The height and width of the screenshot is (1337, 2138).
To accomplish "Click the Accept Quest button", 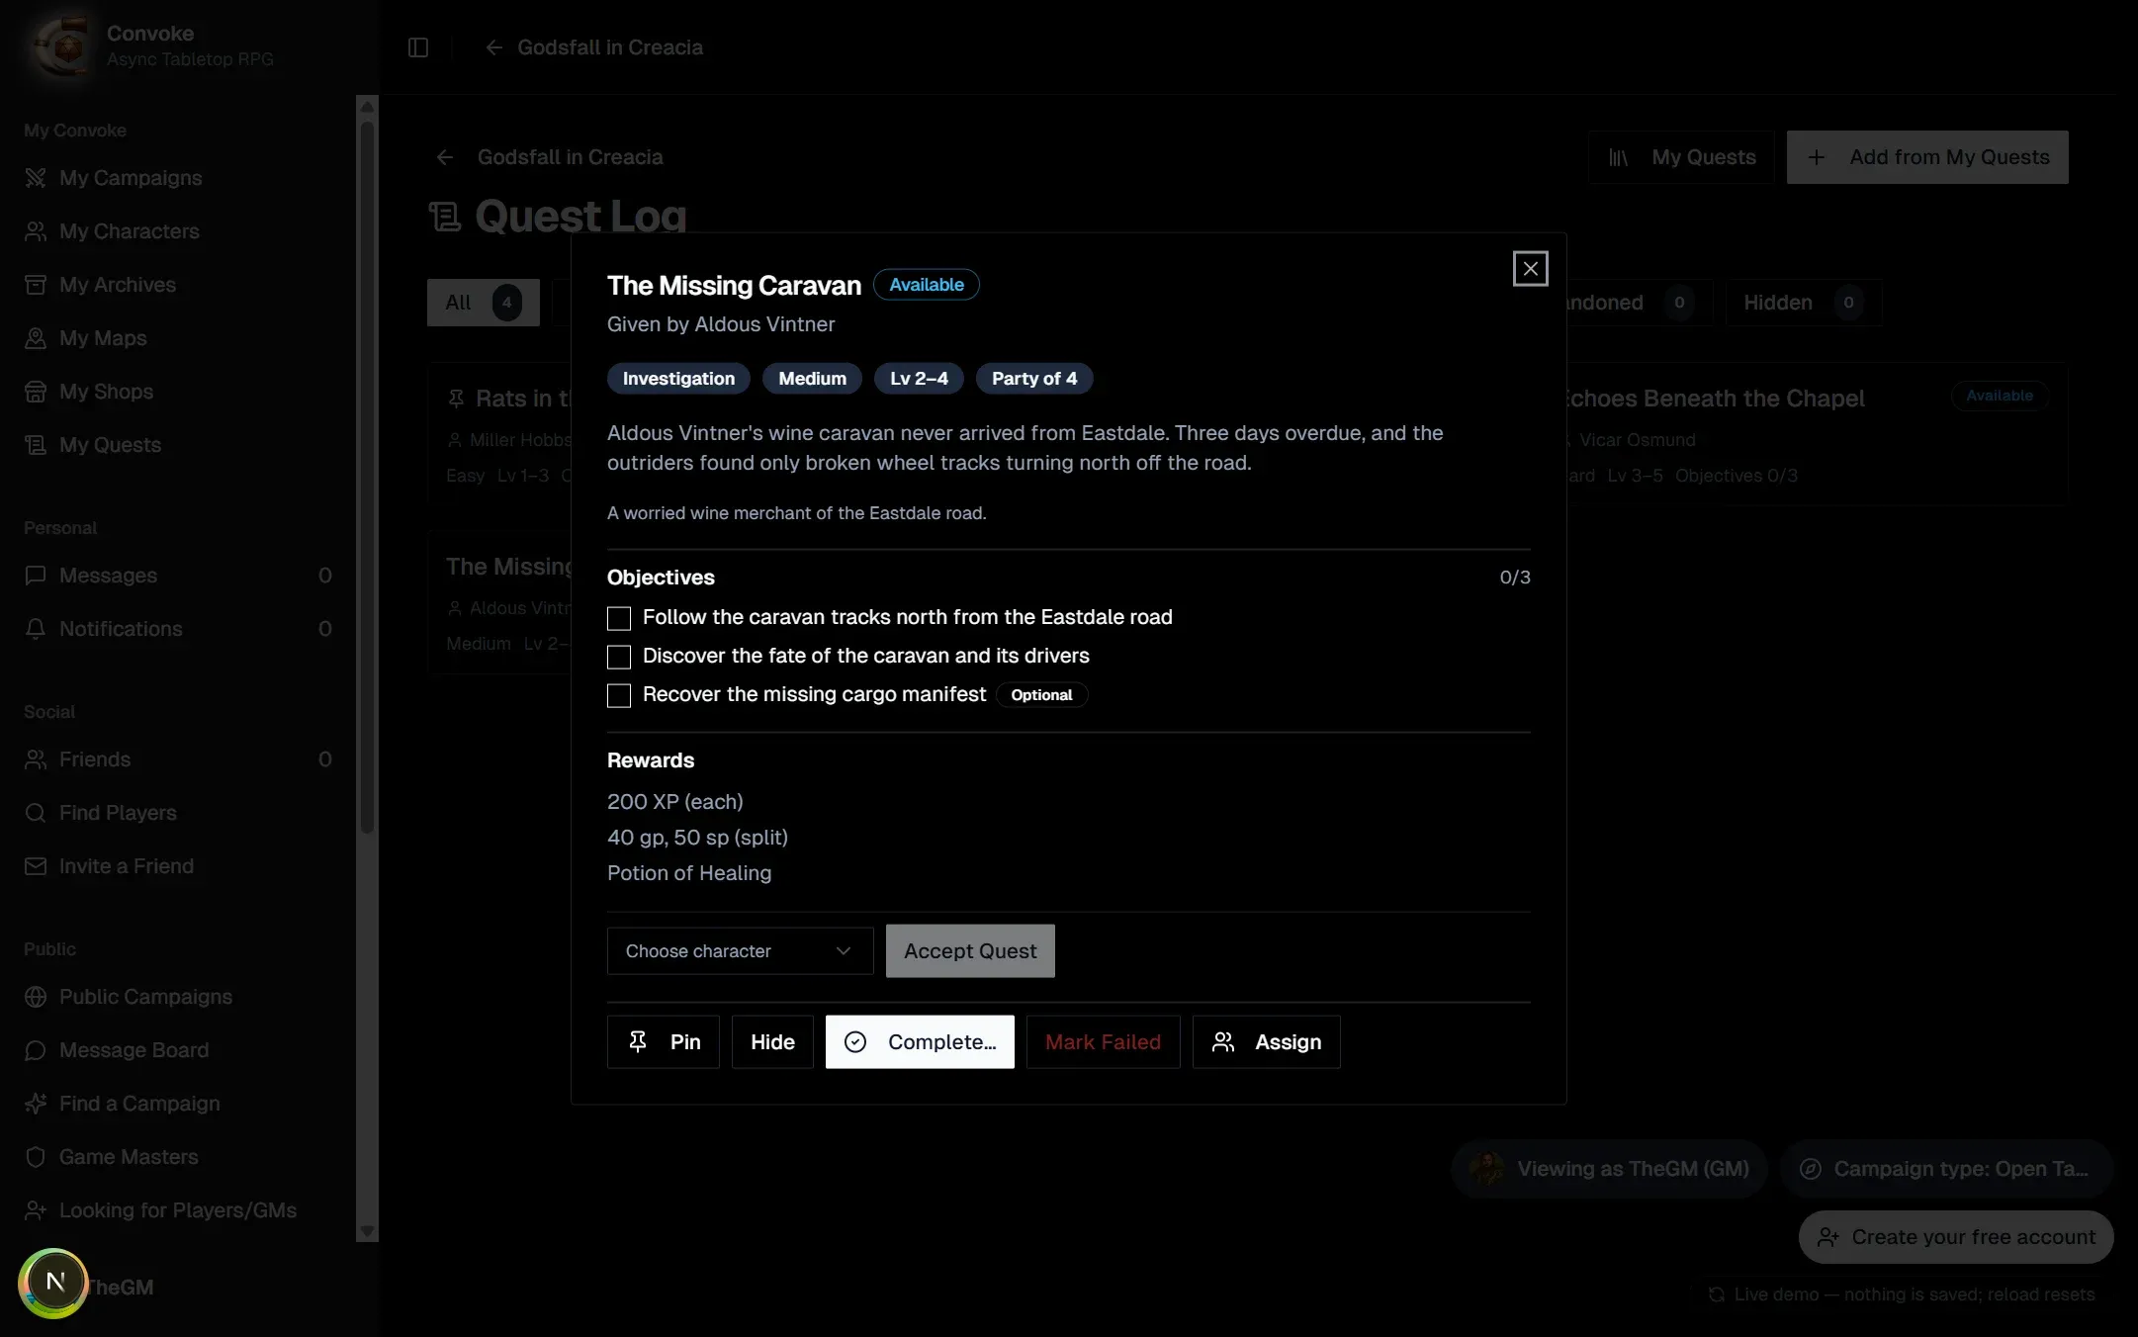I will point(970,950).
